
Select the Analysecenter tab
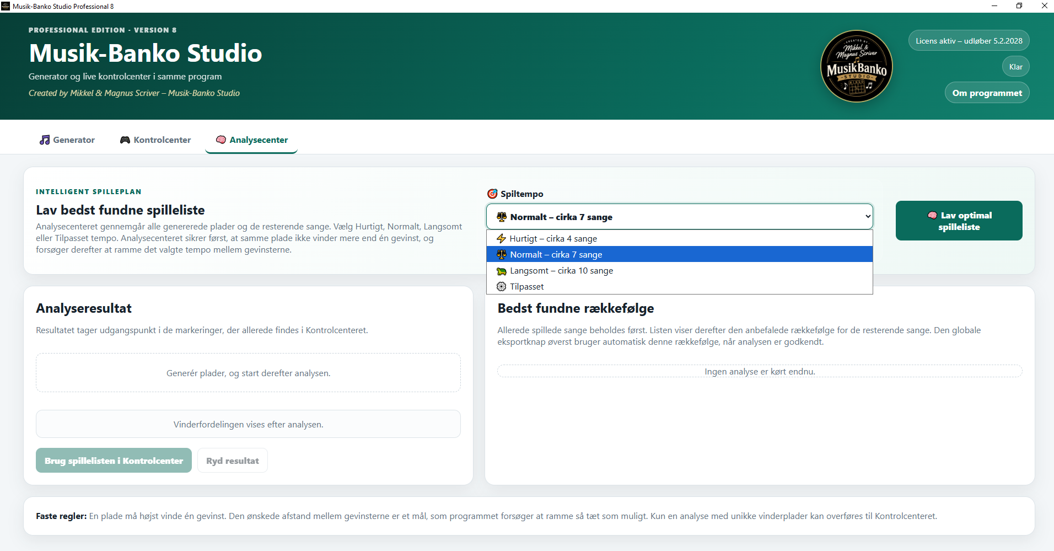[251, 140]
